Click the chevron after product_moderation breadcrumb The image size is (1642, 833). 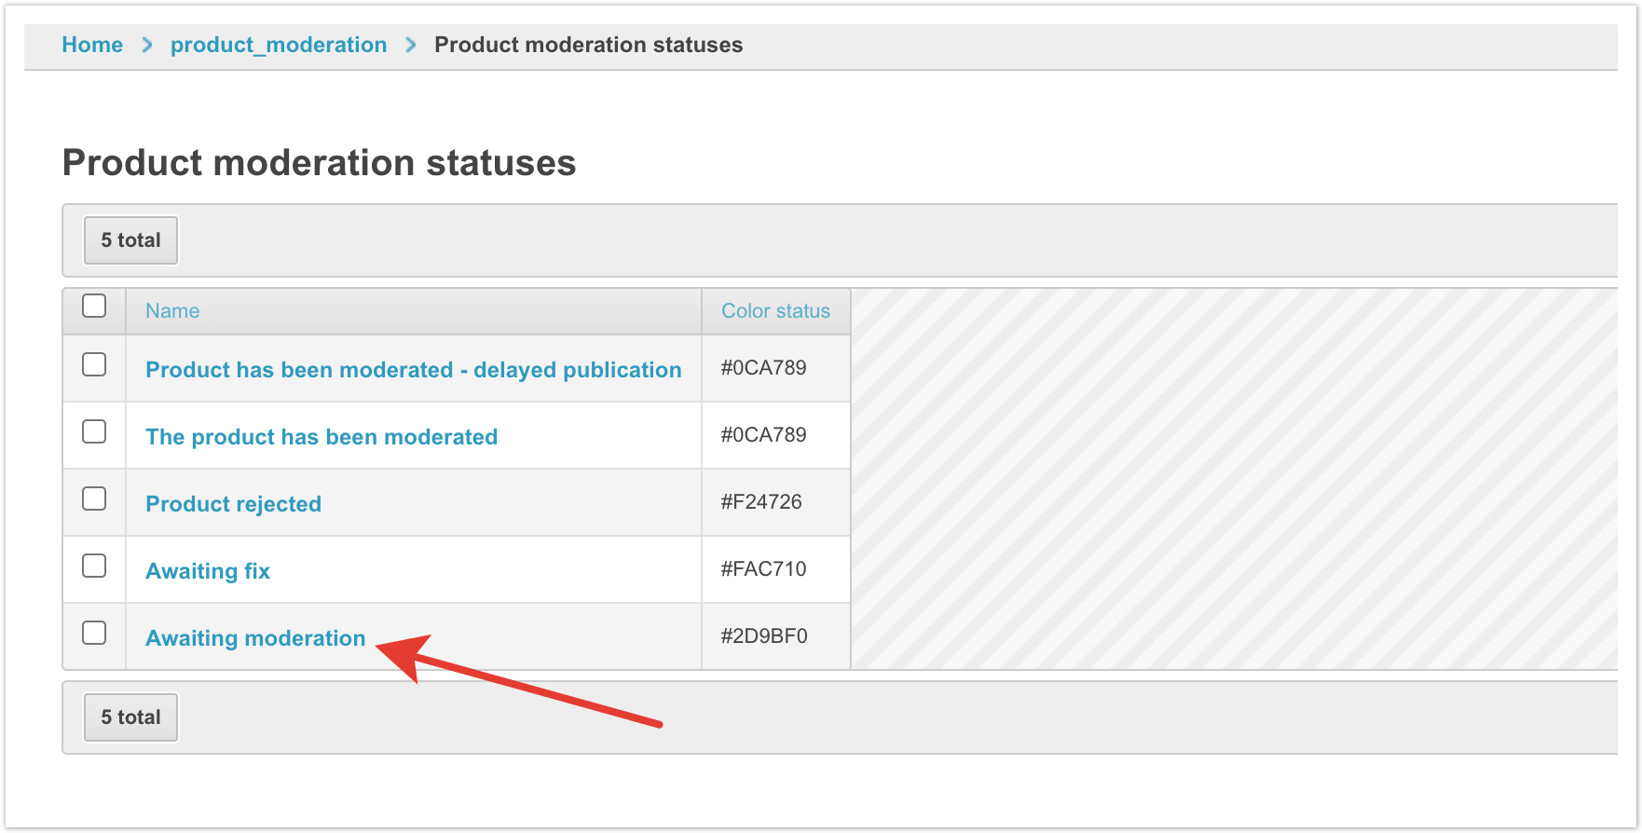pyautogui.click(x=411, y=45)
